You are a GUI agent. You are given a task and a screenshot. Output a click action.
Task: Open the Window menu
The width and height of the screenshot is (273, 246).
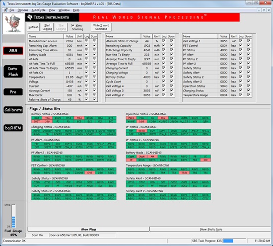coord(64,10)
